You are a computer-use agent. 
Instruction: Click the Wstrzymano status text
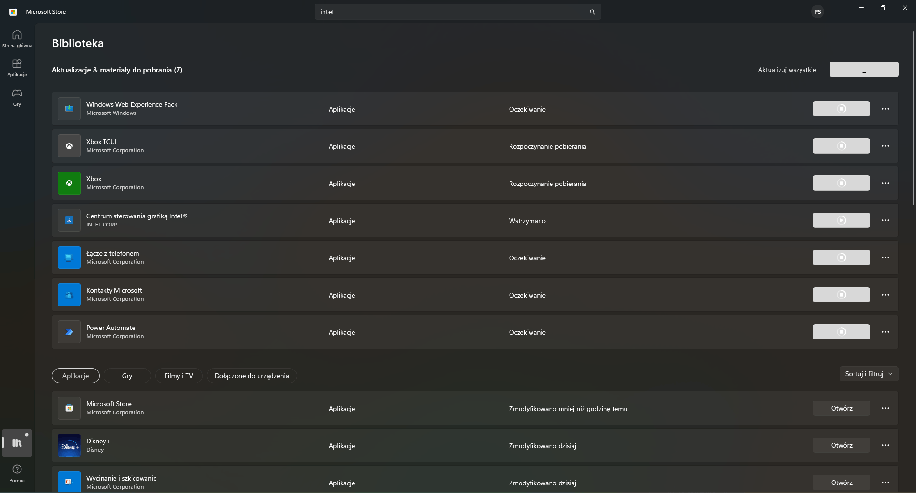tap(527, 221)
